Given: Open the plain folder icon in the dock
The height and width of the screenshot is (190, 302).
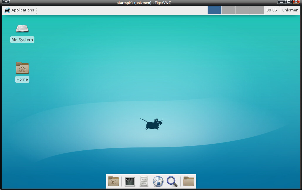Looking at the screenshot, I should pos(188,181).
